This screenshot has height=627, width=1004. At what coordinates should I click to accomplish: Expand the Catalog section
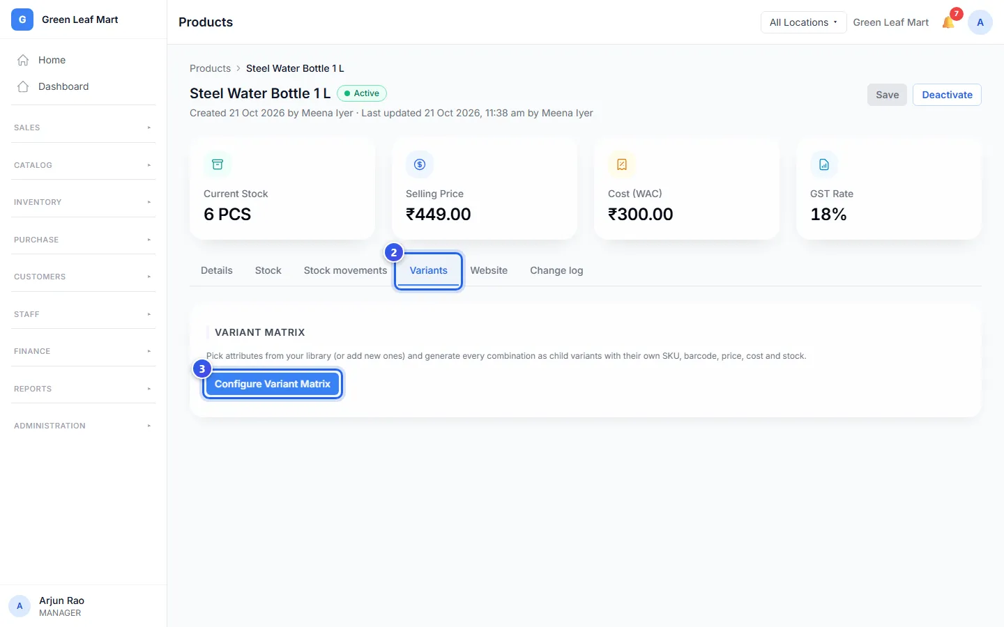click(83, 165)
